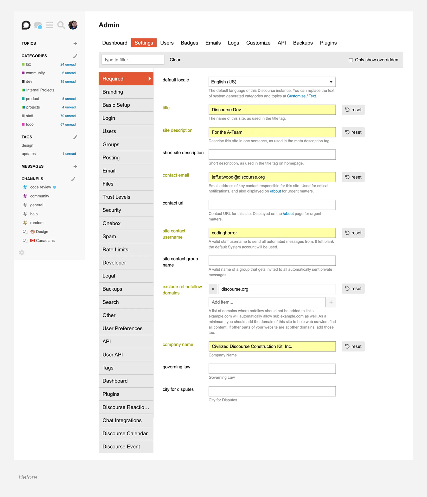427x497 pixels.
Task: Open the default locale dropdown
Action: 272,82
